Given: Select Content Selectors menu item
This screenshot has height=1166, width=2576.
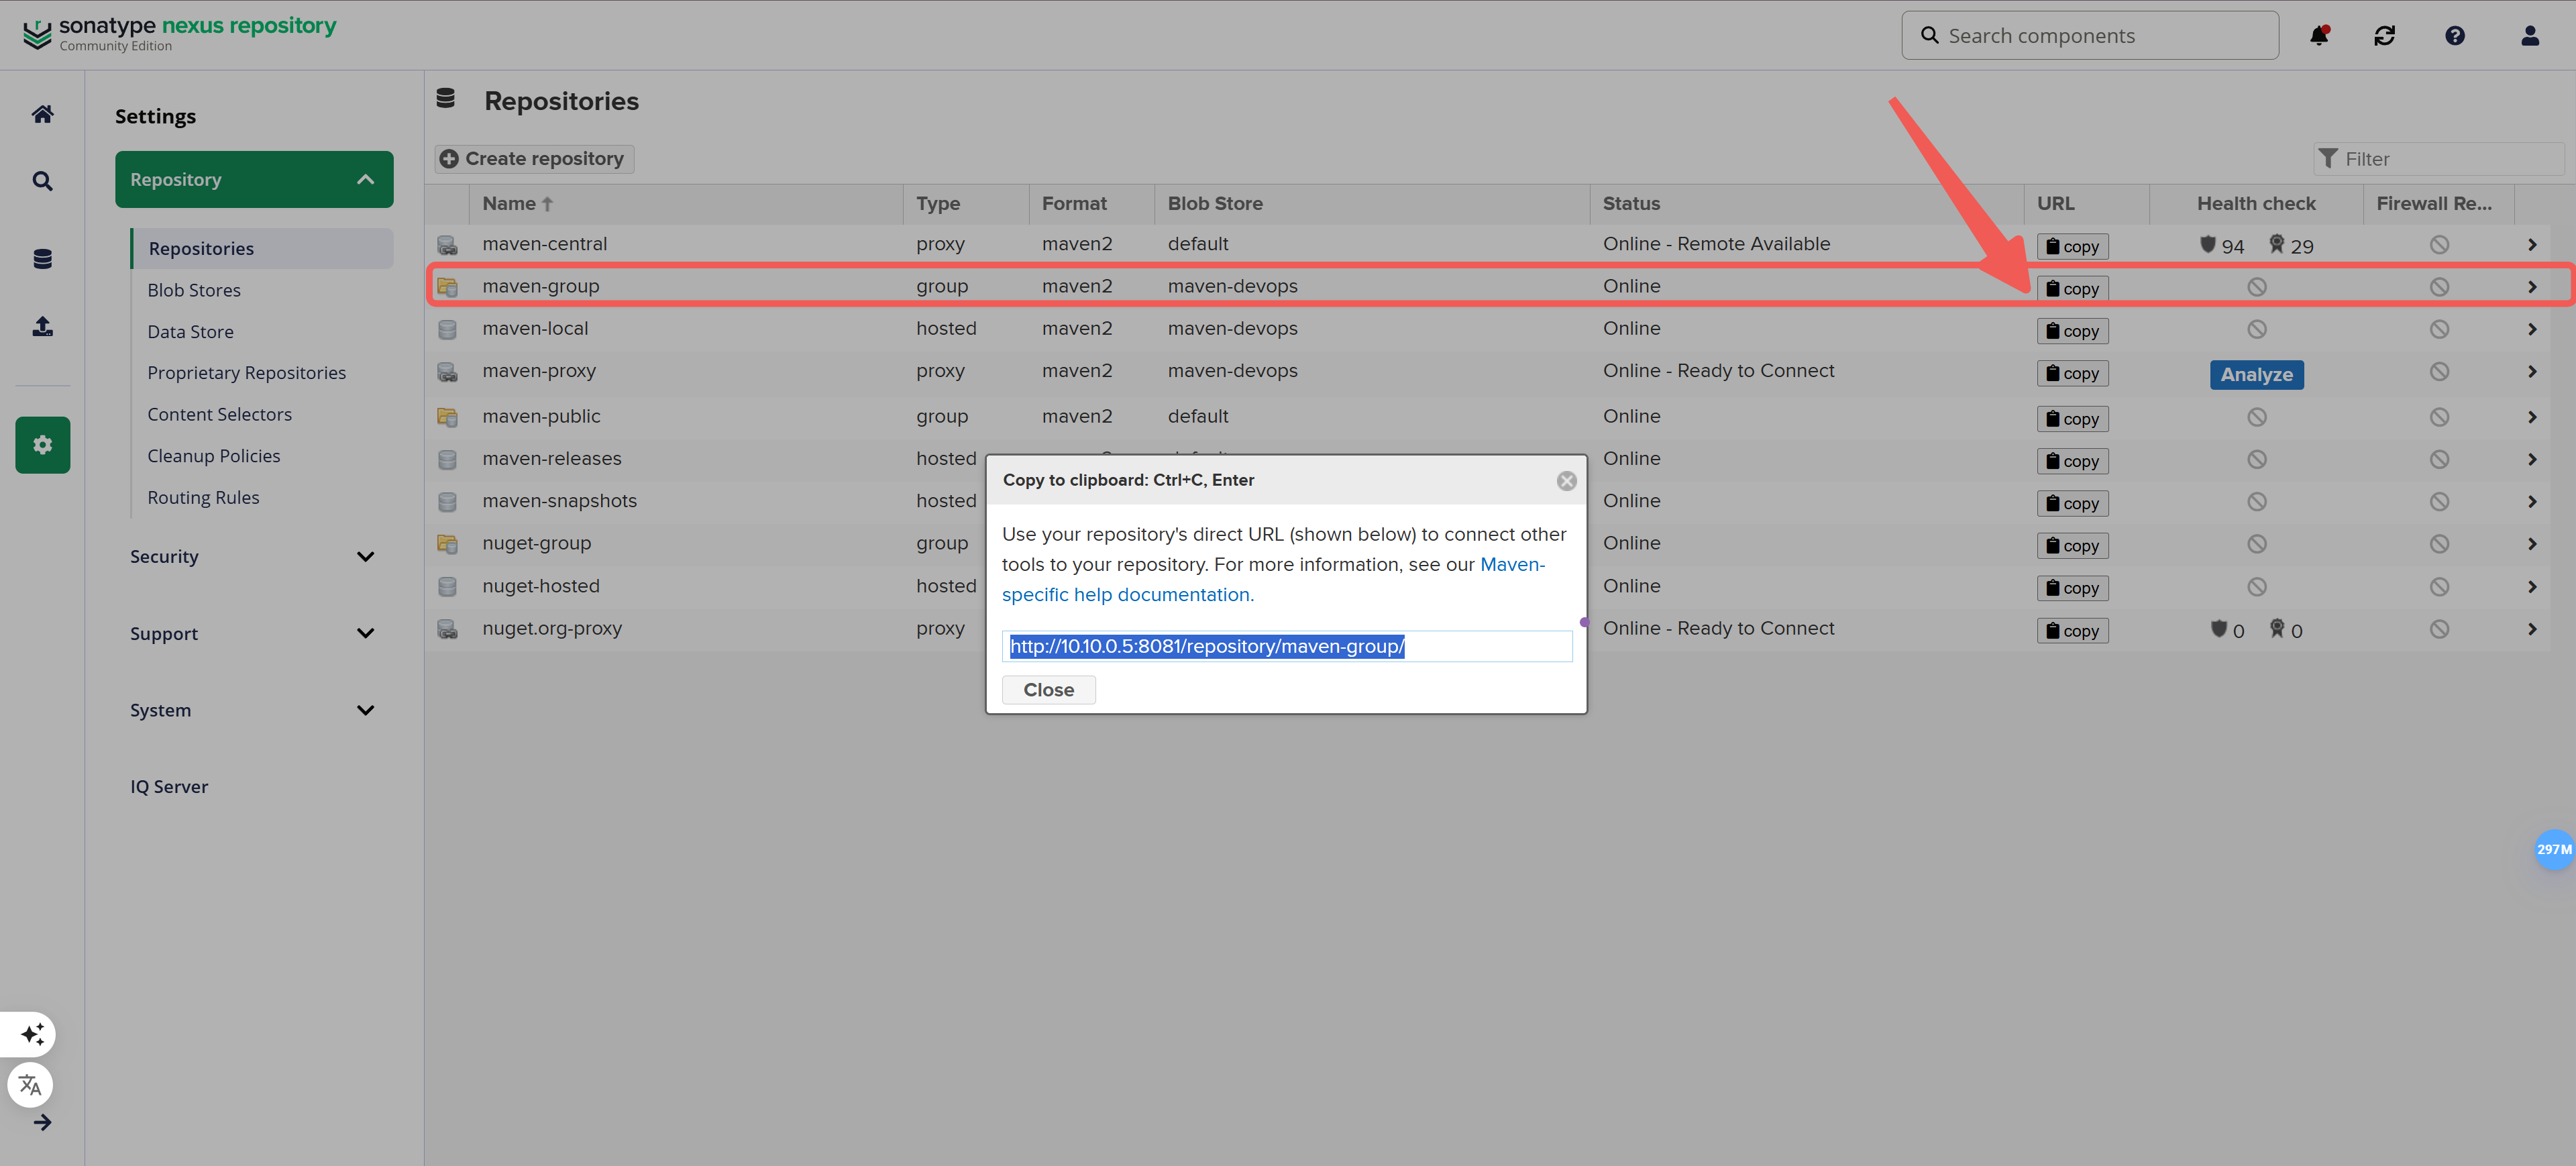Looking at the screenshot, I should tap(219, 415).
